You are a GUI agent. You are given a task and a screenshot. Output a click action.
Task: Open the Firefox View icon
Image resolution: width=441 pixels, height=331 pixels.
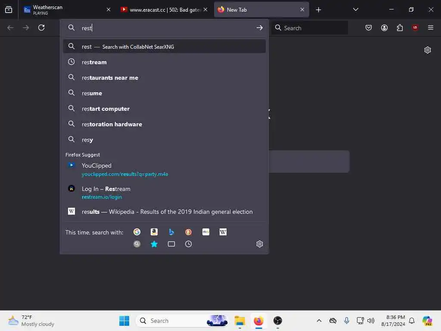tap(9, 10)
